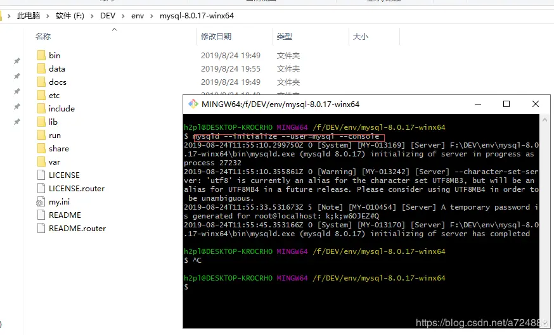Click 'be unambiguous.' text in terminal
This screenshot has height=335, width=554.
click(x=221, y=198)
